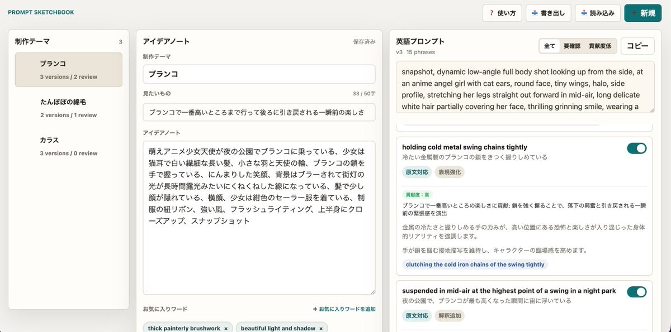671x332 pixels.
Task: Click the 貢献度:高 badge
Action: pyautogui.click(x=418, y=195)
